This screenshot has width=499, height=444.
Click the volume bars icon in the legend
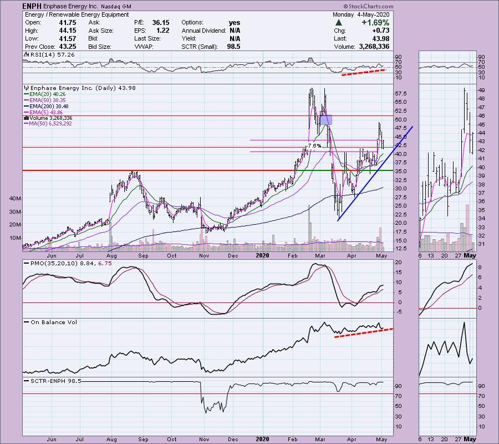pyautogui.click(x=27, y=118)
